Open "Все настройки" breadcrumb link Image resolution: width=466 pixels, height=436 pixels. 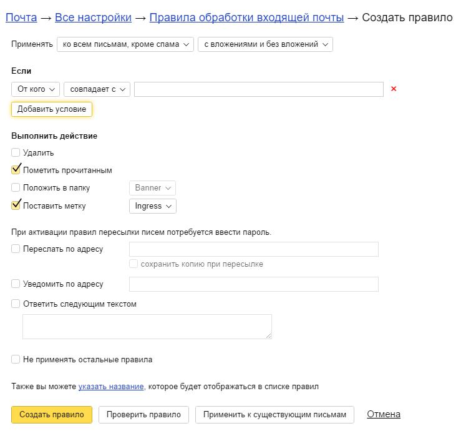pyautogui.click(x=93, y=17)
